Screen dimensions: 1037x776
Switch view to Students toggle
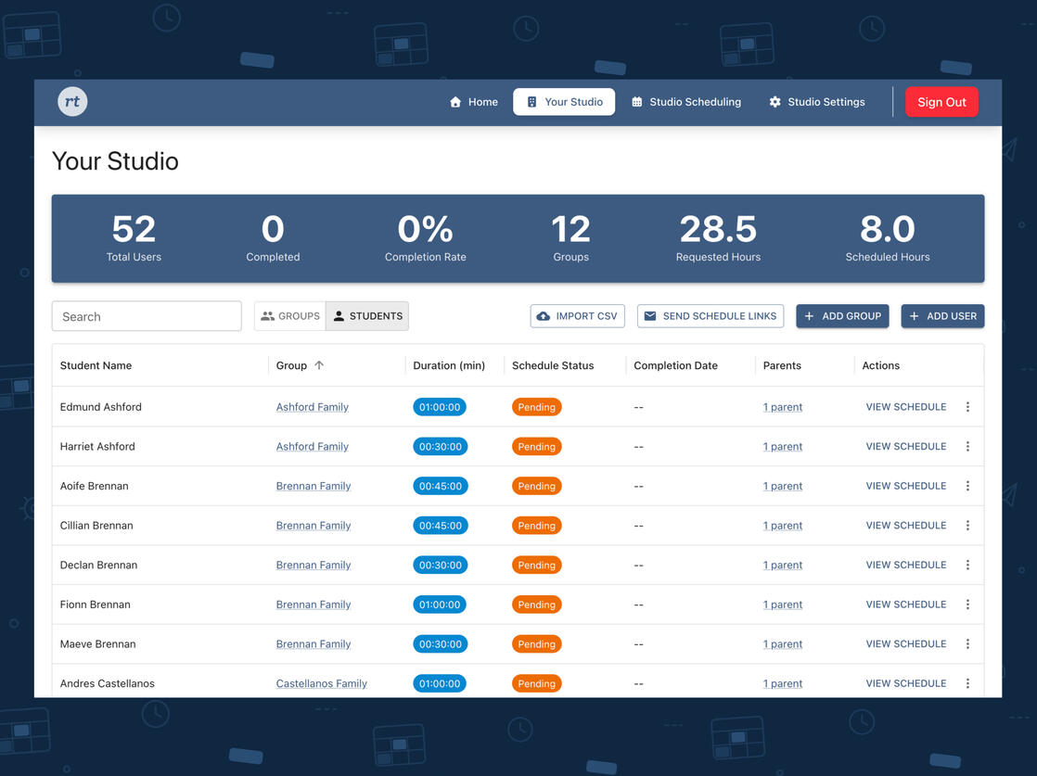pos(367,316)
